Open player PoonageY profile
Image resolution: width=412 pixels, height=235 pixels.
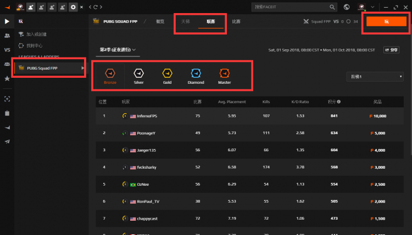146,133
